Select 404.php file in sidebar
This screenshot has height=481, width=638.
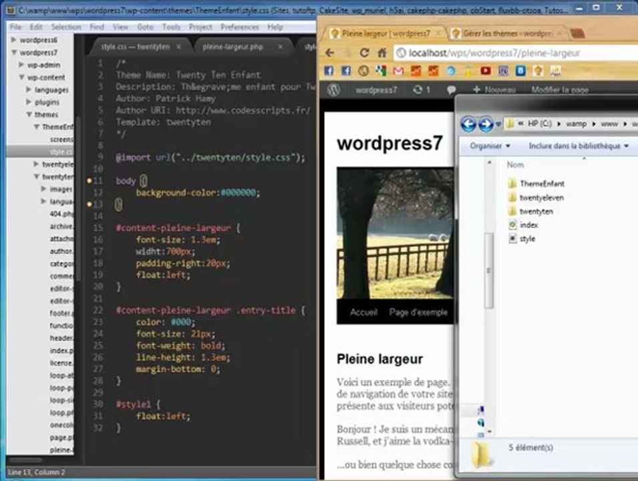point(61,214)
